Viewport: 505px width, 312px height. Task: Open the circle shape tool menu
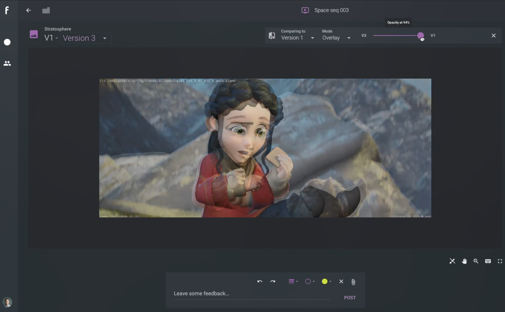coord(309,282)
